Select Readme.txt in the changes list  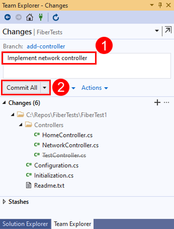coord(49,186)
